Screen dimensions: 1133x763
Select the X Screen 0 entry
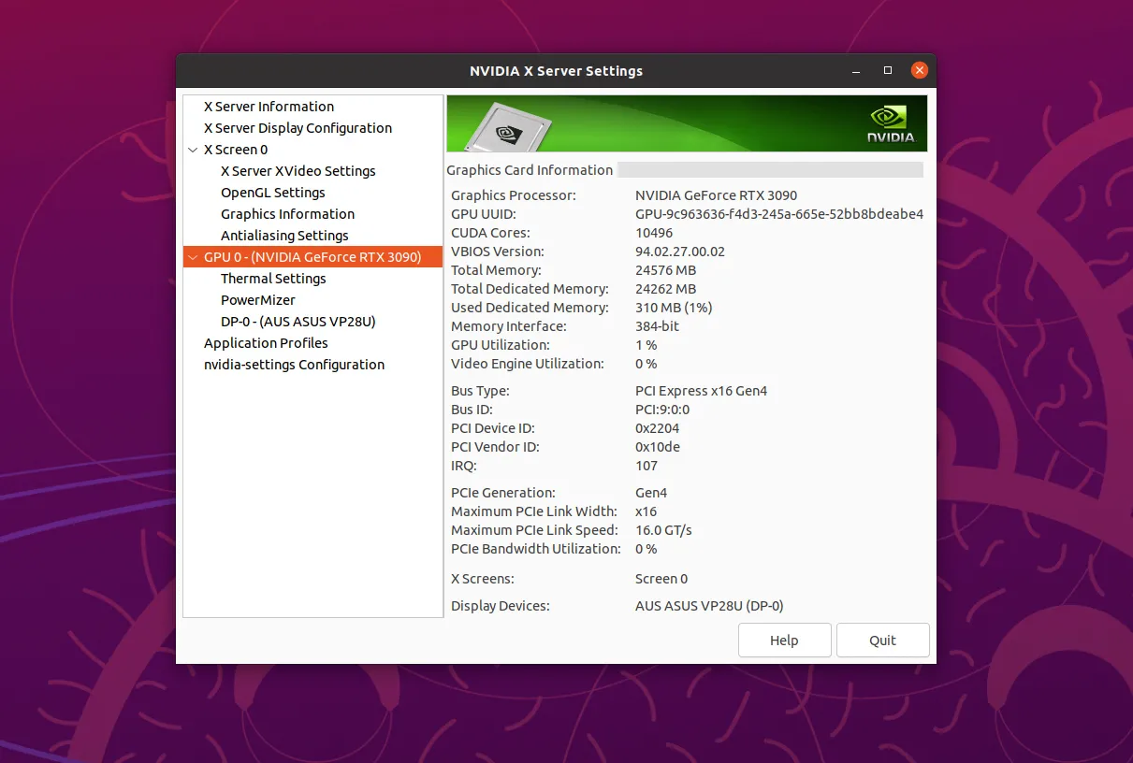pos(236,150)
